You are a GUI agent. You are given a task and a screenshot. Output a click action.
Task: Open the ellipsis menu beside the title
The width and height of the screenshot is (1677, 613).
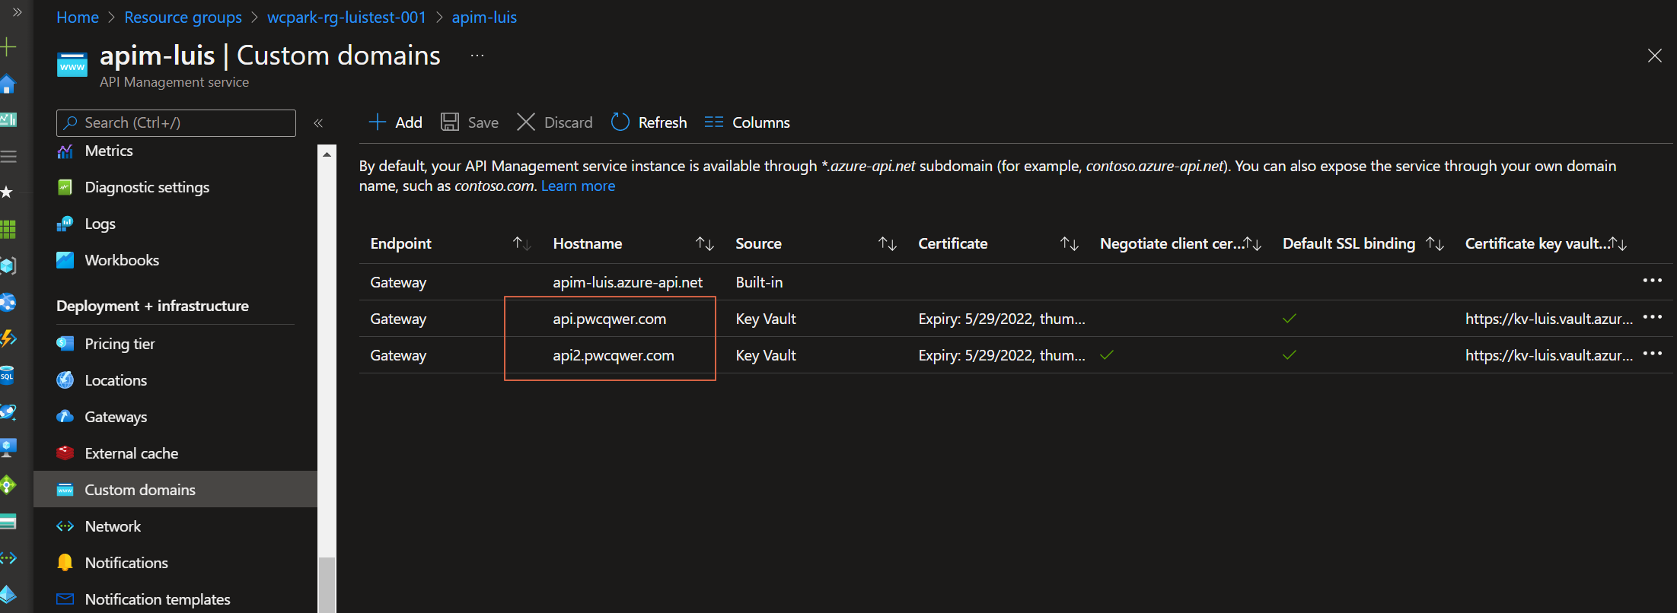coord(477,56)
